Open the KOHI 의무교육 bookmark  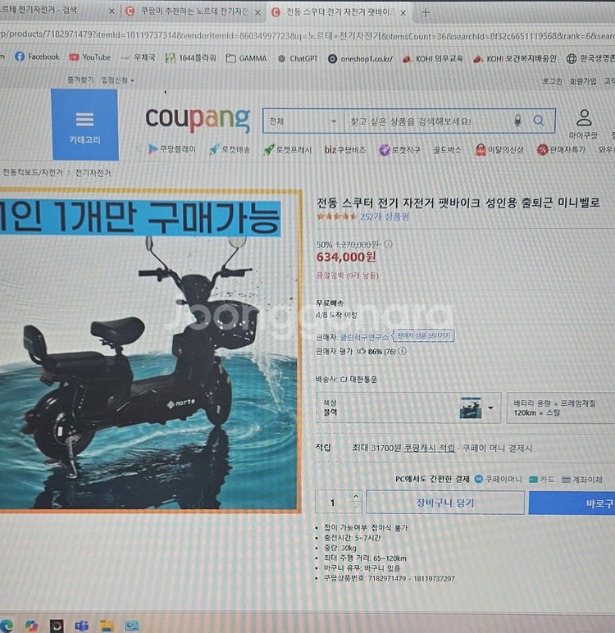[432, 59]
